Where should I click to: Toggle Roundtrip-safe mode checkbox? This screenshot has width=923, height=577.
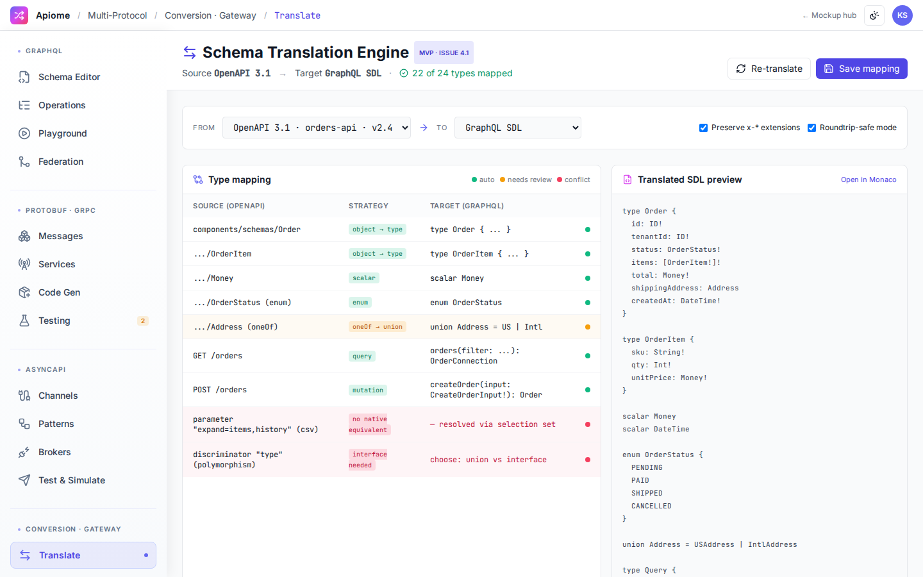[x=812, y=128]
